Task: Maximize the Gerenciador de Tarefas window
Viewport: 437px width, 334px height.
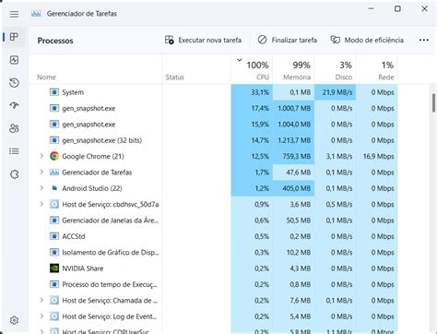Action: tap(397, 9)
